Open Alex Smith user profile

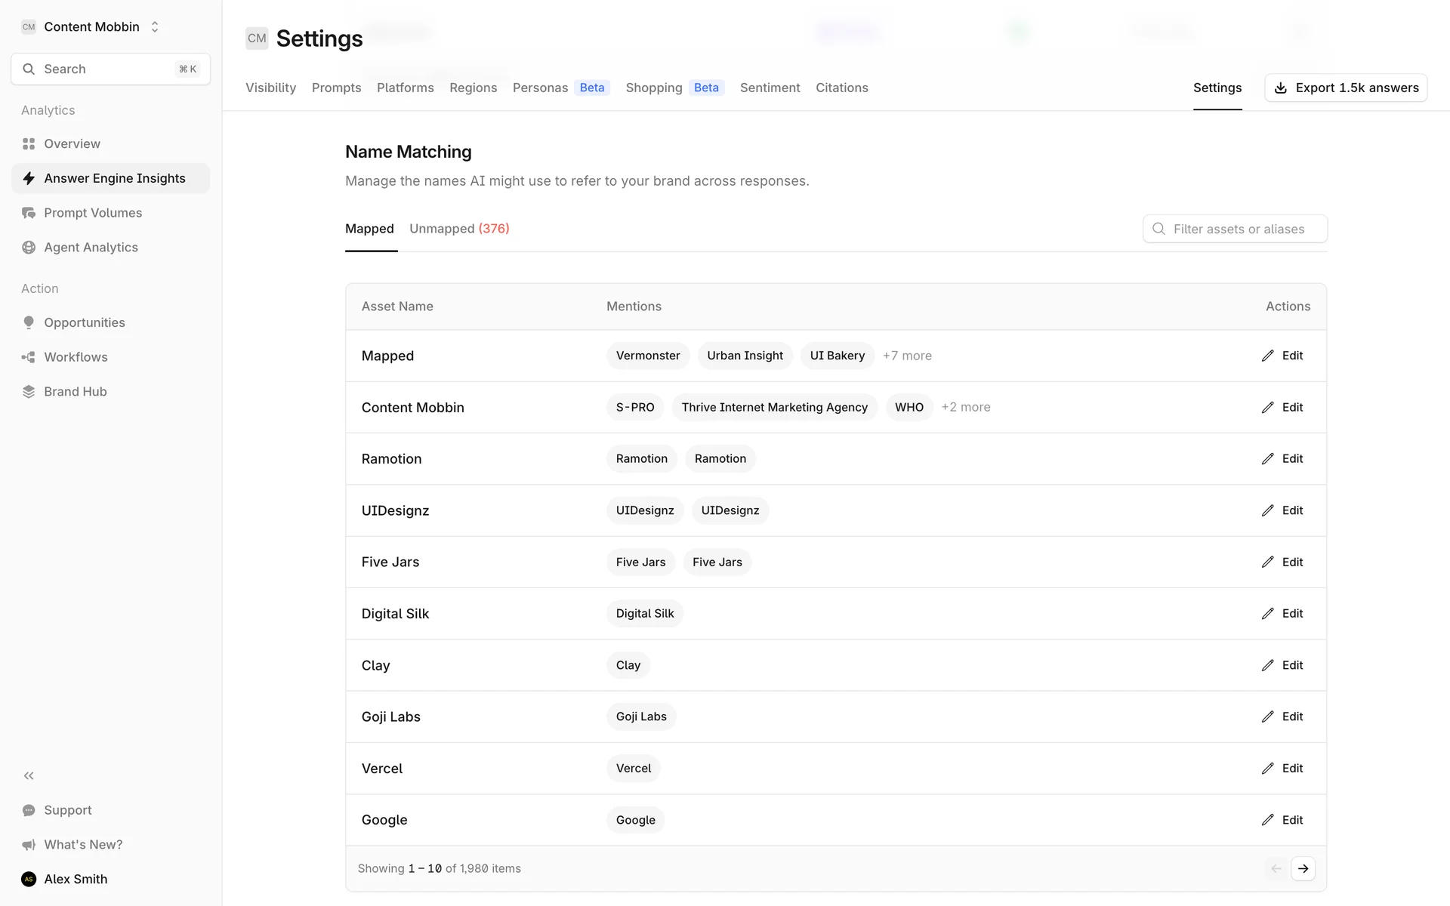click(x=76, y=879)
